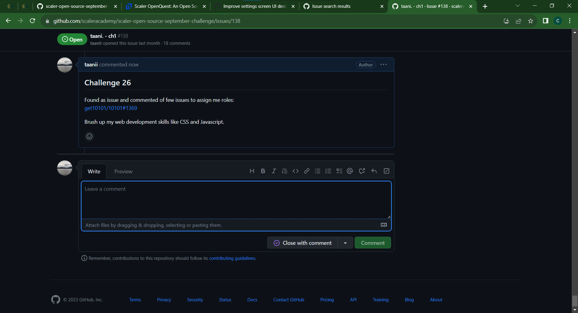Screen dimensions: 578x313
Task: Click taanii username in comment header
Action: 91,64
